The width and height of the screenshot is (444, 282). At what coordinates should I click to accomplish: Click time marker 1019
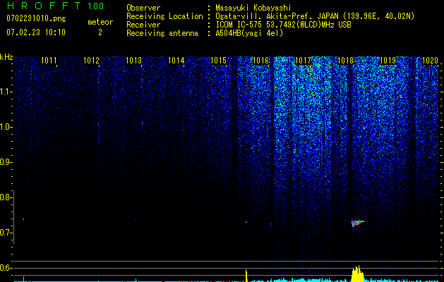pyautogui.click(x=388, y=61)
